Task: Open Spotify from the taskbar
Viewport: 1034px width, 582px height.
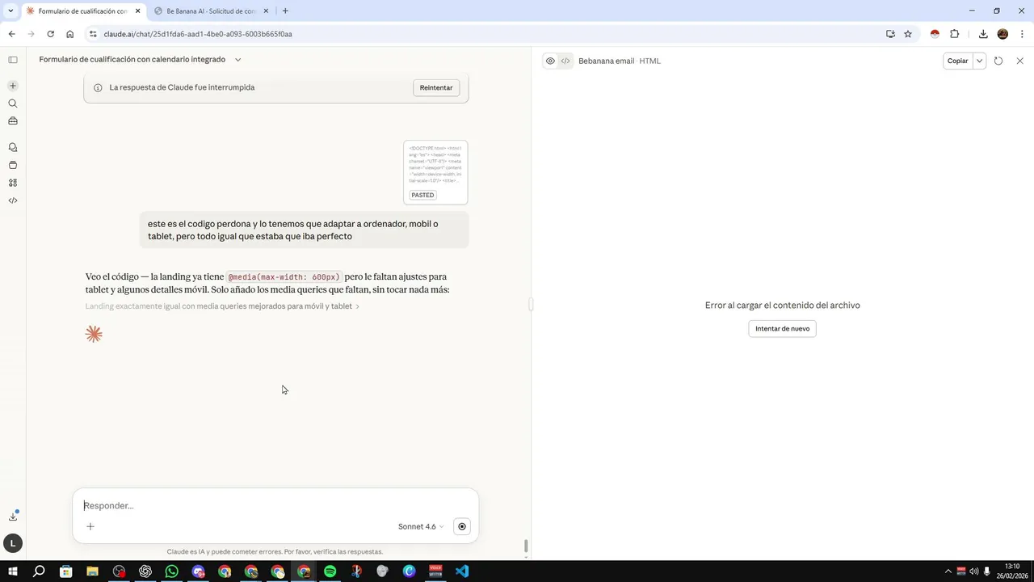Action: coord(330,571)
